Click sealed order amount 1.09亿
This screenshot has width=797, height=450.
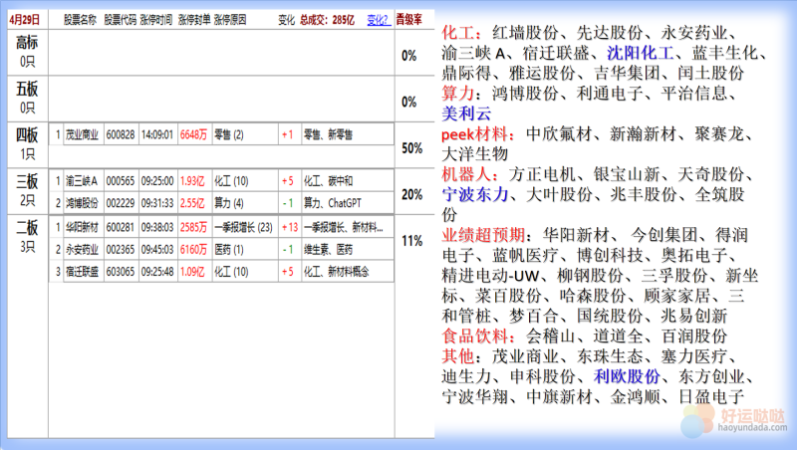[x=192, y=272]
